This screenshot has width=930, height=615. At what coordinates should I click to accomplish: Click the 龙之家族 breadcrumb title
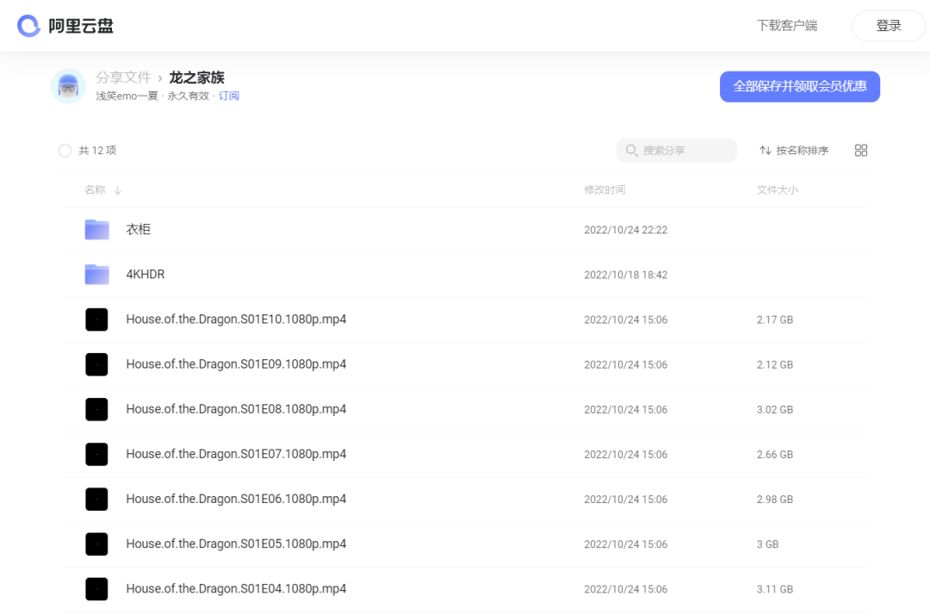coord(196,78)
